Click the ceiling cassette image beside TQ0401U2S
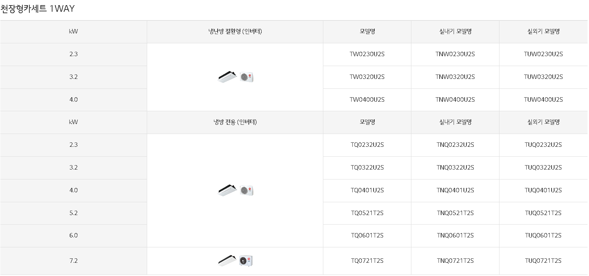Screen dimensions: 589x276 coord(228,190)
